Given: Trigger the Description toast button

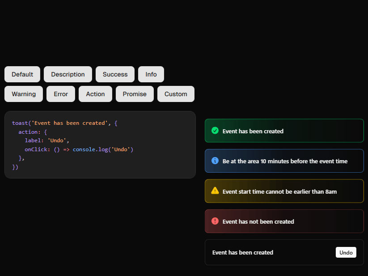Looking at the screenshot, I should pos(68,74).
